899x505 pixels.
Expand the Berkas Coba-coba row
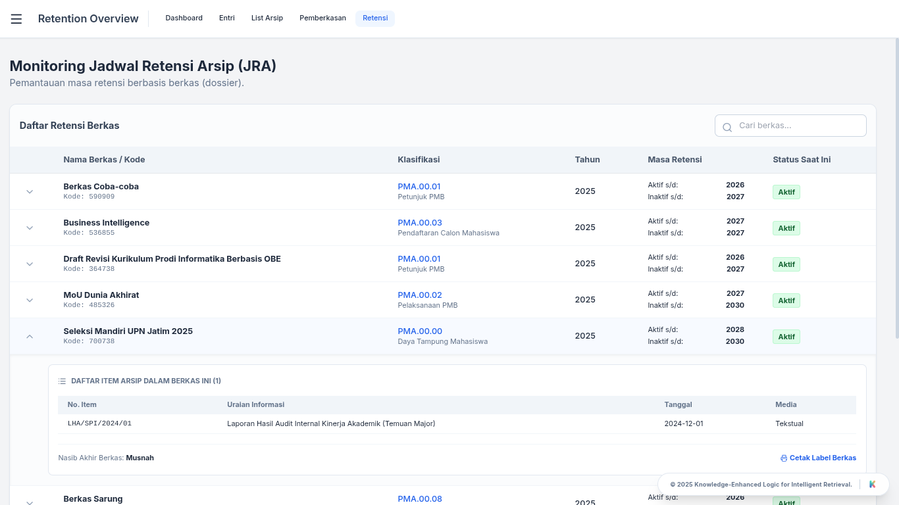30,192
